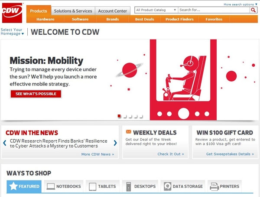Choose the Tablets icon tab

(103, 187)
